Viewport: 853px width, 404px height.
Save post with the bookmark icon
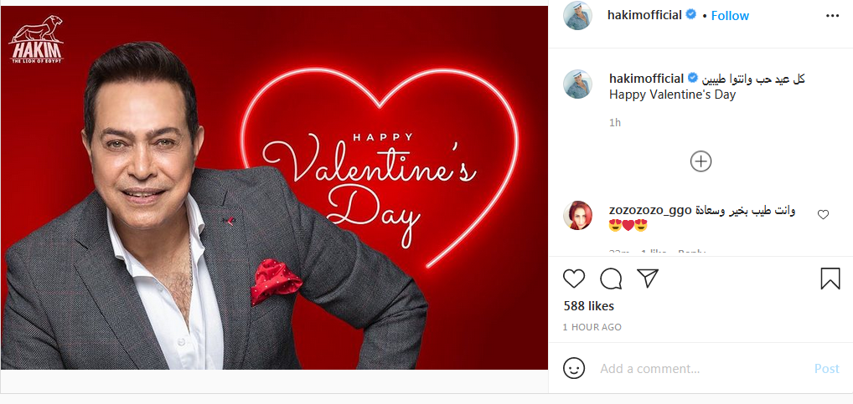830,279
